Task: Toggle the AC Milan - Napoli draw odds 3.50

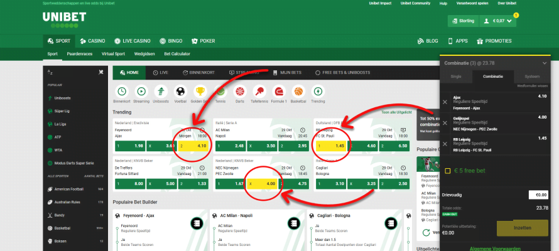Action: coord(262,146)
